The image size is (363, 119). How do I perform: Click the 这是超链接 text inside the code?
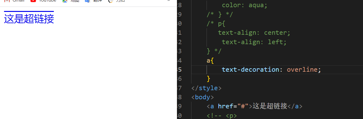tap(270, 106)
